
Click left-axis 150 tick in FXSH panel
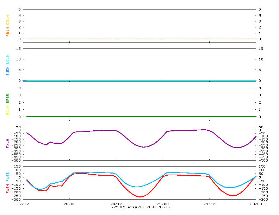tap(18, 167)
